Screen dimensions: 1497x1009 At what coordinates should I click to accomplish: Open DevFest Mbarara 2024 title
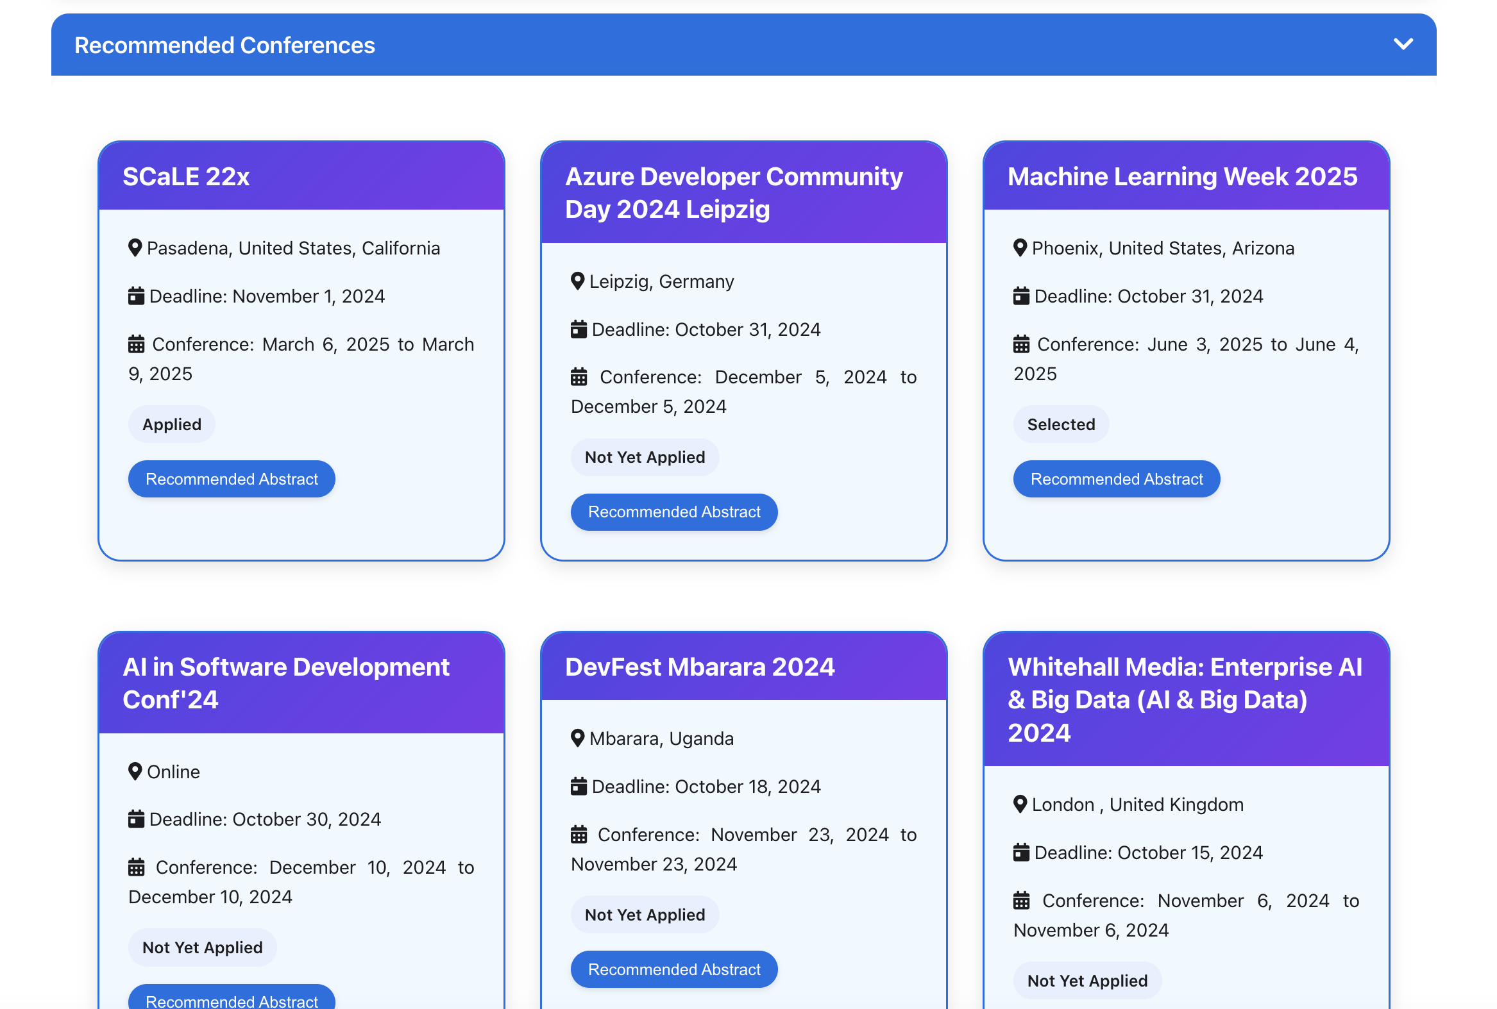[700, 667]
